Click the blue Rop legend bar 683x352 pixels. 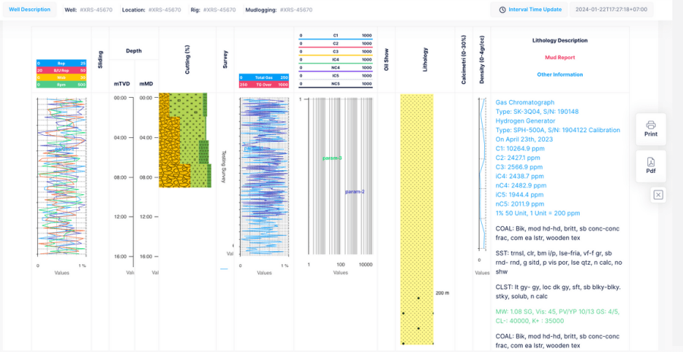(x=61, y=63)
